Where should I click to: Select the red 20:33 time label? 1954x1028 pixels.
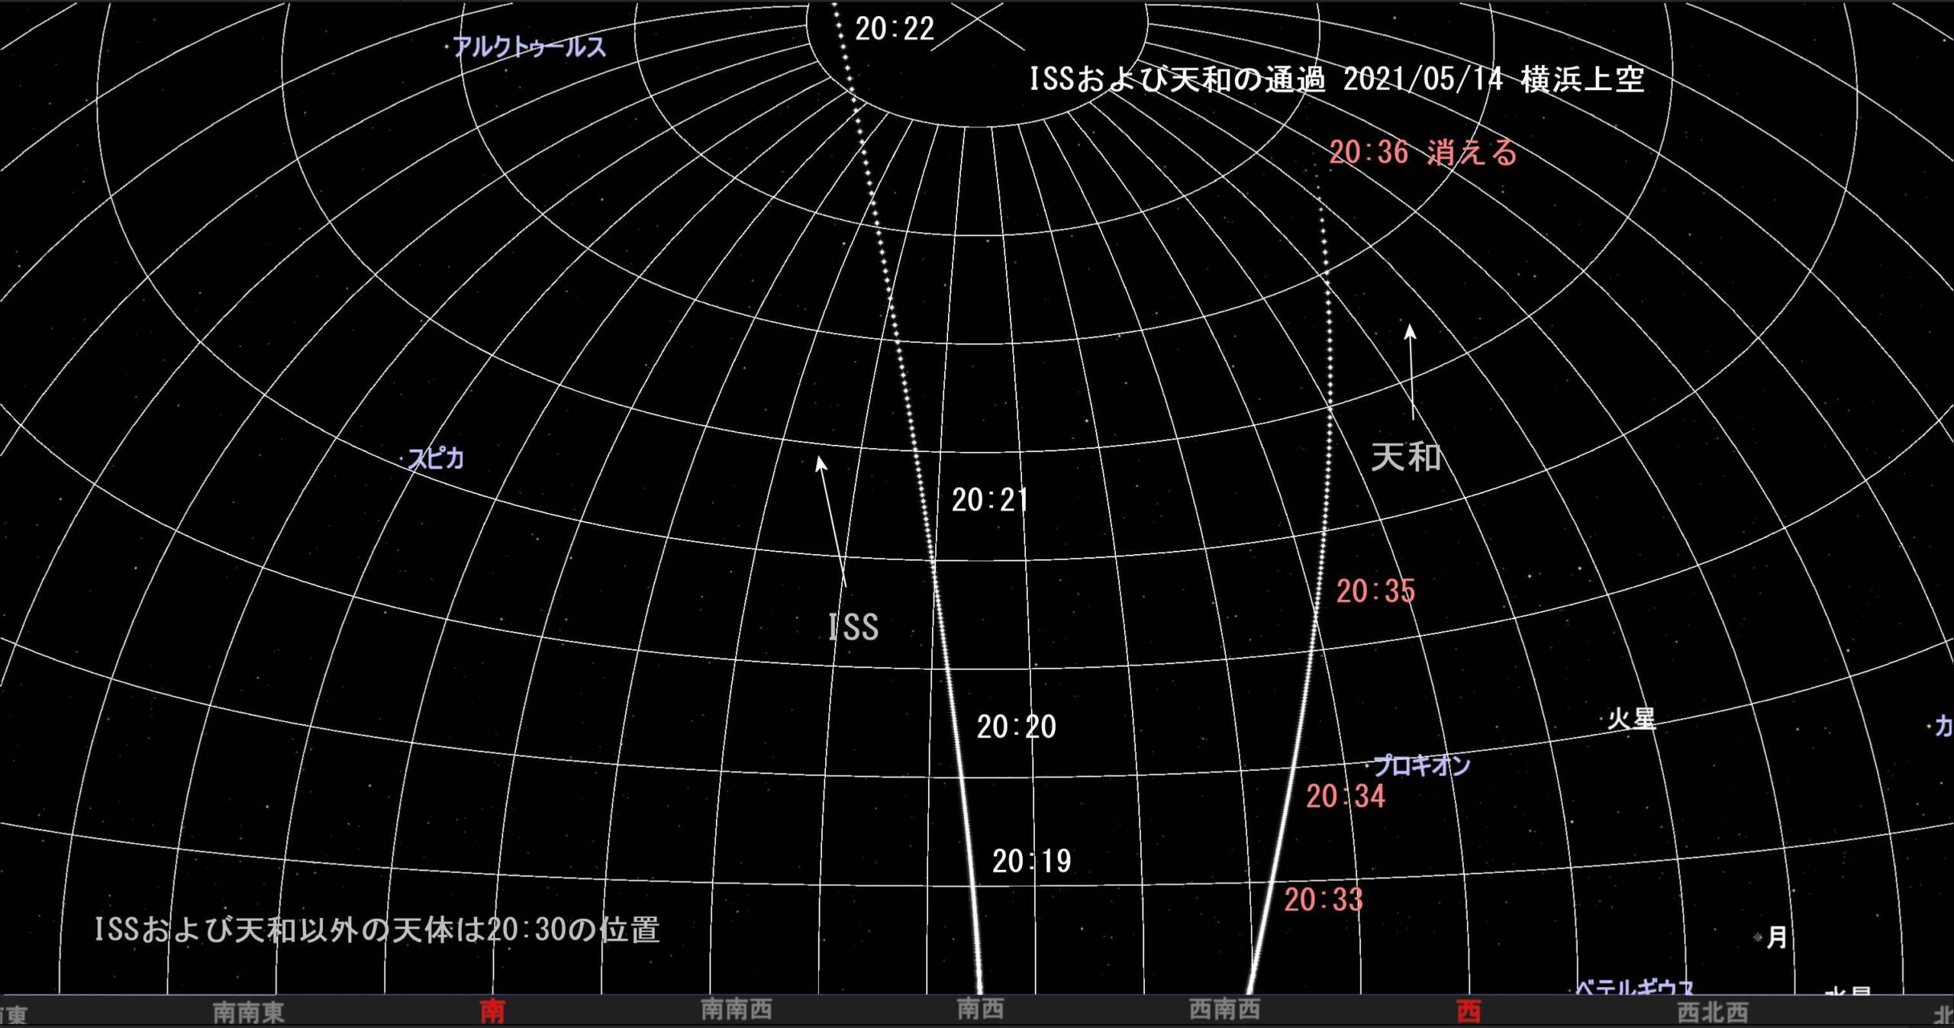tap(1324, 901)
